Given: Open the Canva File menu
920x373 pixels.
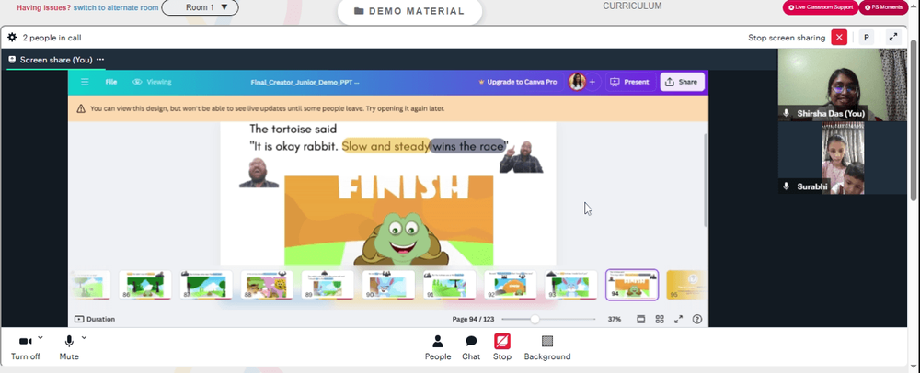Looking at the screenshot, I should click(x=111, y=82).
